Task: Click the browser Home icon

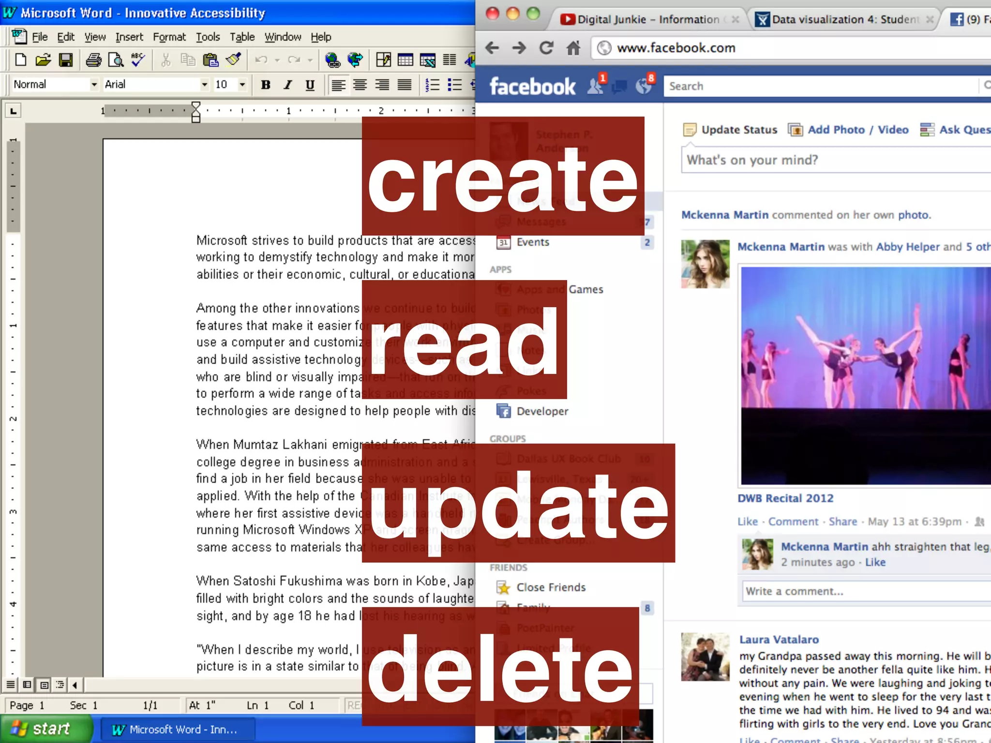Action: pyautogui.click(x=573, y=48)
